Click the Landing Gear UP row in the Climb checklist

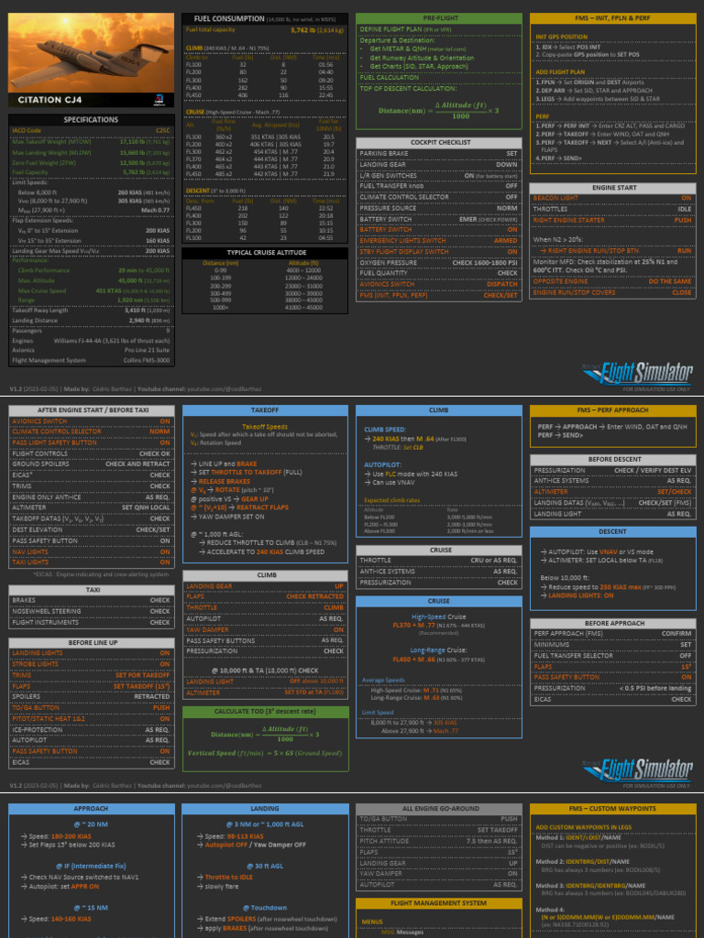pyautogui.click(x=265, y=586)
